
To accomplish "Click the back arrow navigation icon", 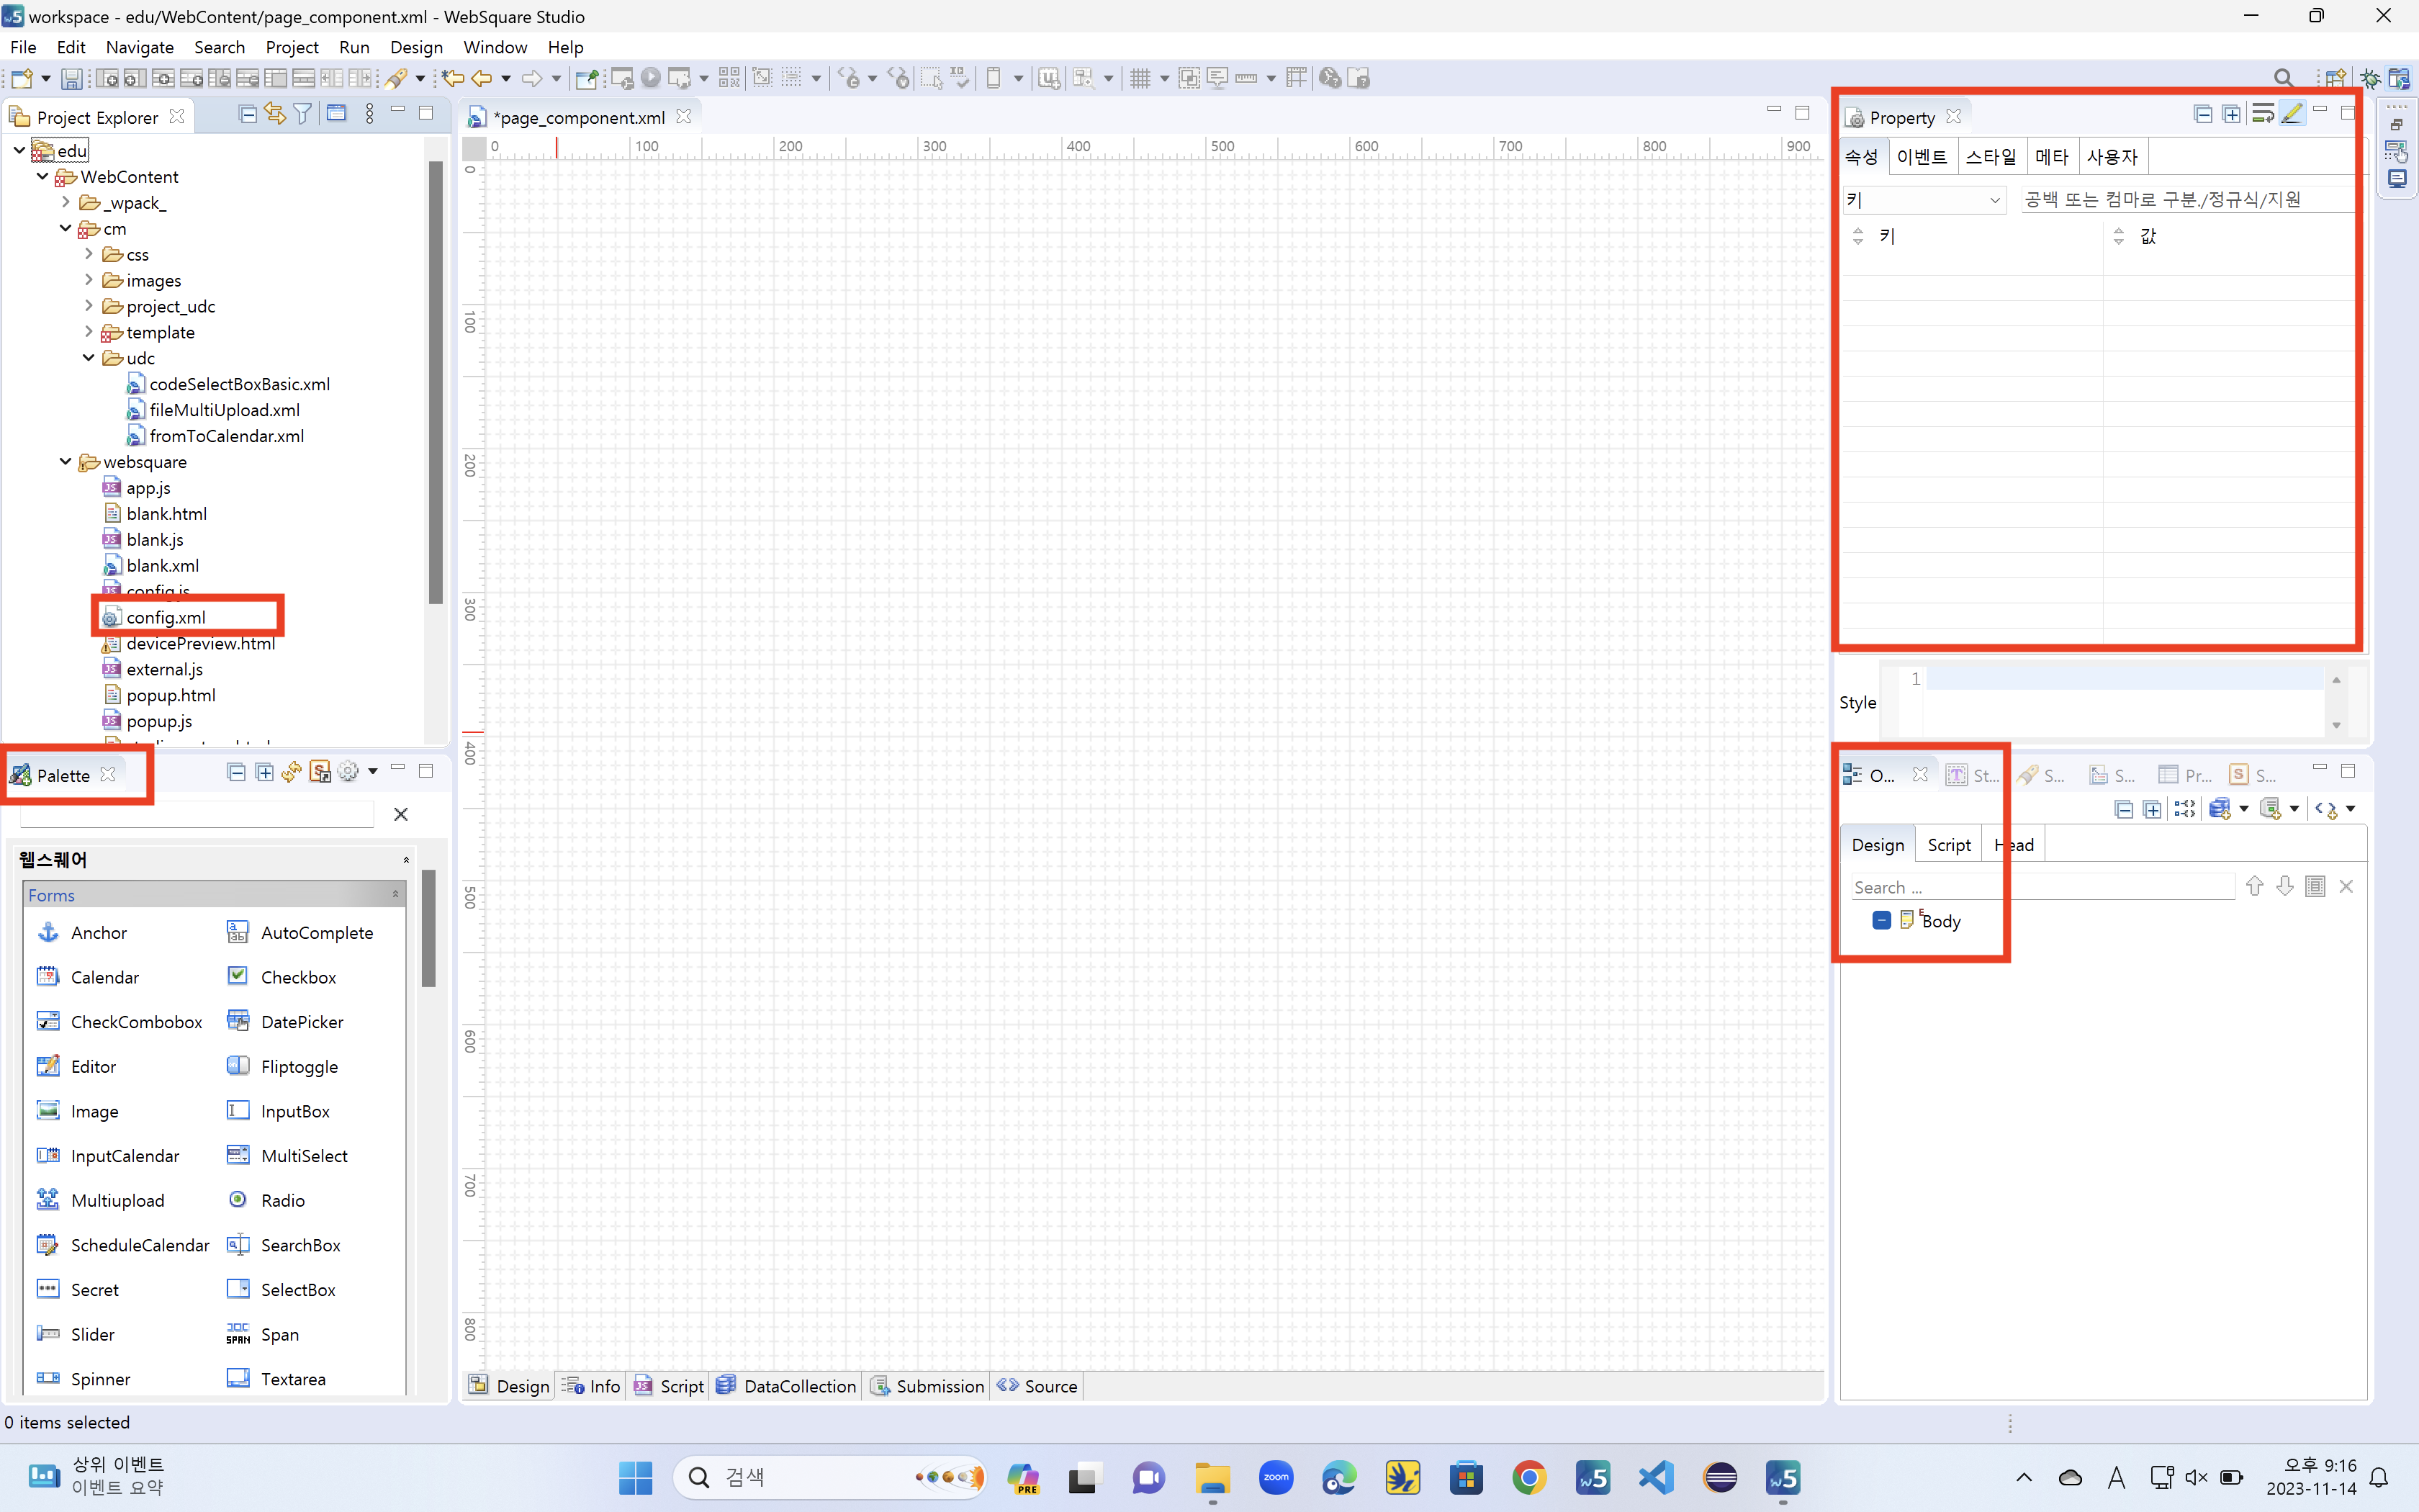I will pyautogui.click(x=482, y=78).
